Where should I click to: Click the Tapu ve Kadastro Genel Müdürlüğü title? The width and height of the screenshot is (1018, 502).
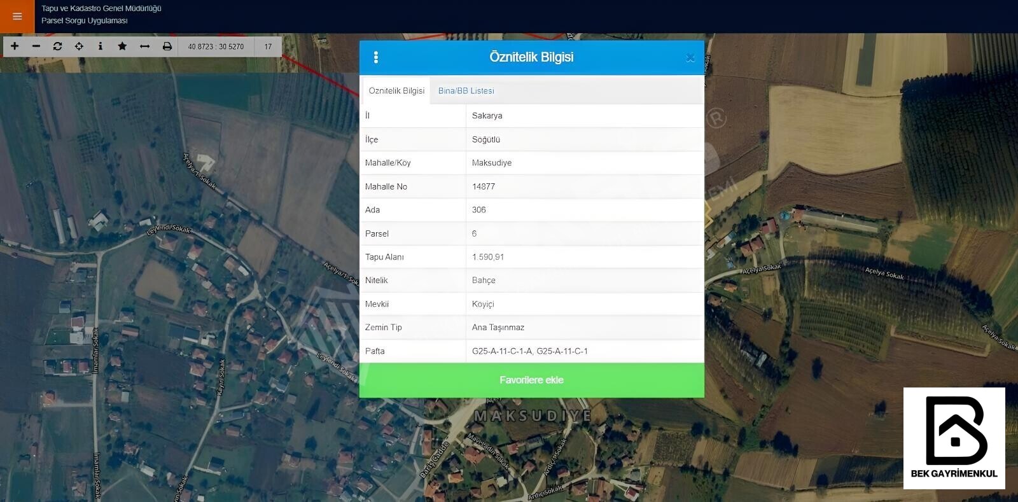[101, 9]
